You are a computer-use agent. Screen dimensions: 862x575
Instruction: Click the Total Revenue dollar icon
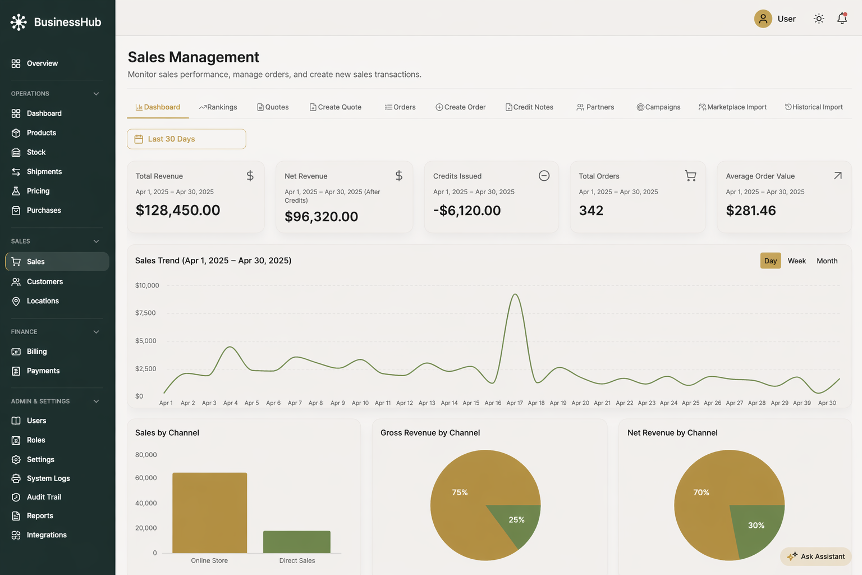tap(250, 176)
